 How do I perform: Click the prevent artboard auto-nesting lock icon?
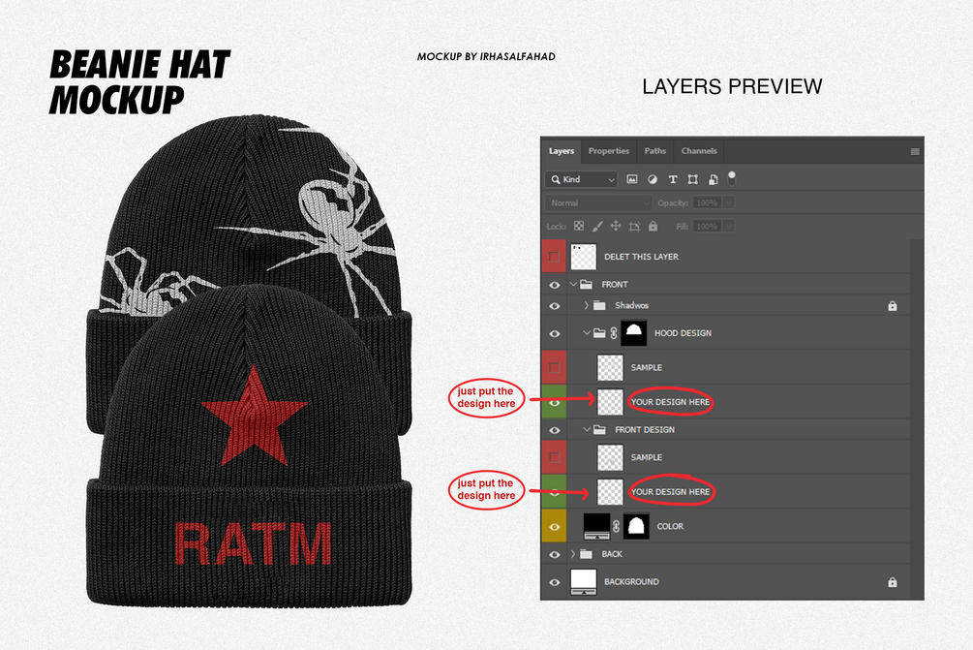click(x=634, y=227)
